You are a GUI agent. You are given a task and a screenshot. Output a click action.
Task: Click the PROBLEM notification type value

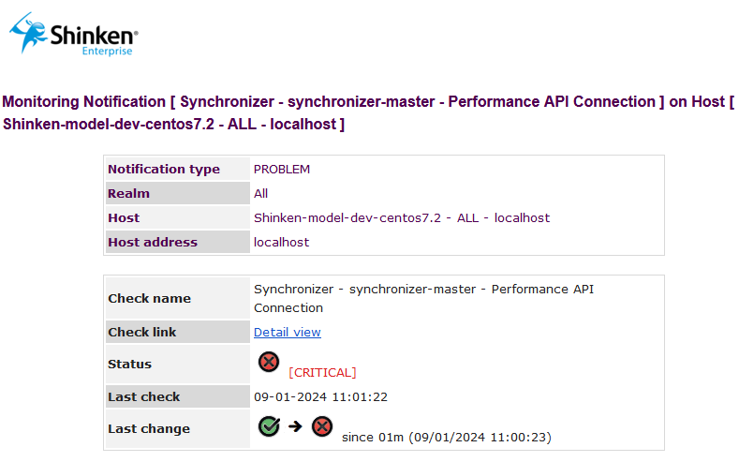click(x=281, y=169)
